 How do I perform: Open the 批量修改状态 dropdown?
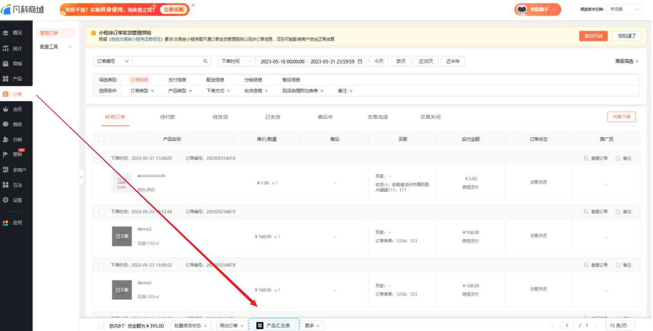[191, 326]
